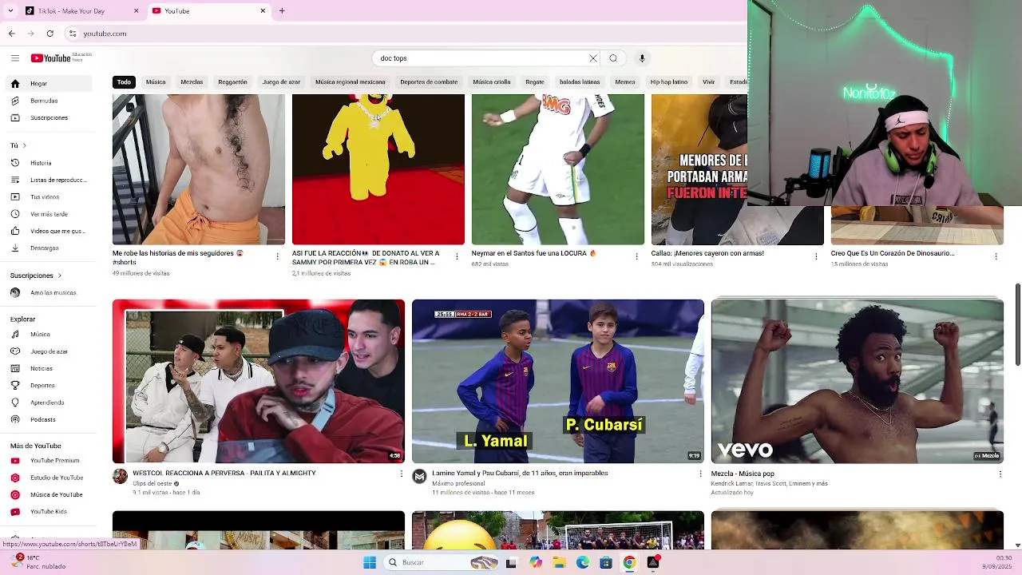The height and width of the screenshot is (575, 1022).
Task: Expand the Suscripciones section header
Action: click(36, 276)
